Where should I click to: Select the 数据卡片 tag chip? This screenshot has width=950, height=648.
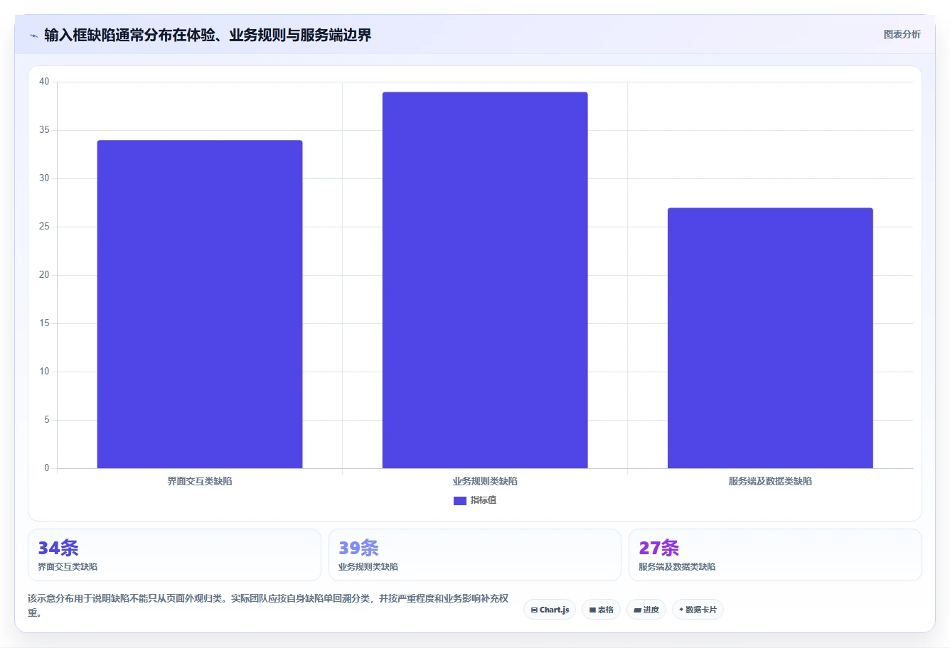698,610
